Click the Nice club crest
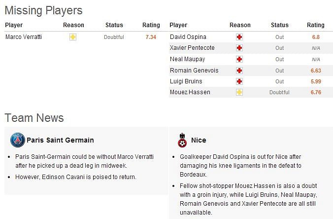333x219 pixels. click(182, 140)
